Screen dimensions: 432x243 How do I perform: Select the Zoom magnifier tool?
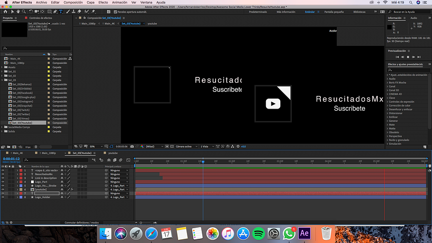click(24, 12)
